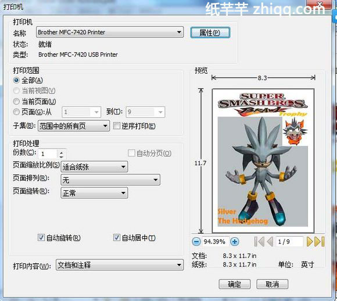Click the 单位 value 英寸
The width and height of the screenshot is (337, 301).
[307, 264]
